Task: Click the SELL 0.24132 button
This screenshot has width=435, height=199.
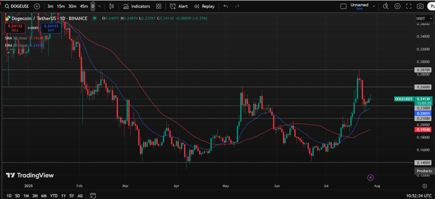Action: coord(15,28)
